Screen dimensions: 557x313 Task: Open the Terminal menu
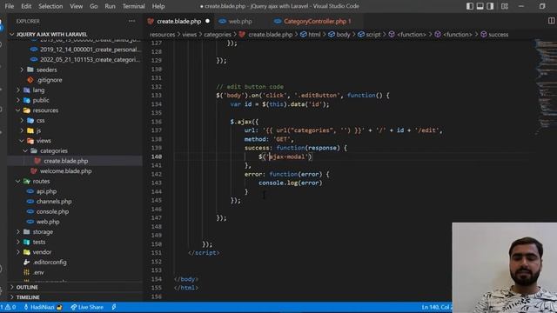pos(133,6)
